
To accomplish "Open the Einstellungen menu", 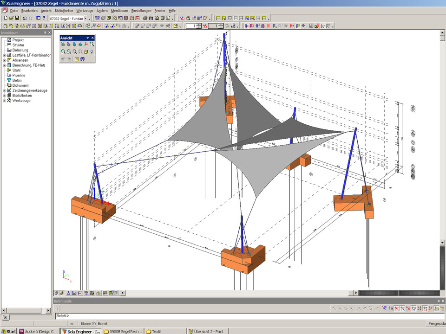I will click(141, 10).
